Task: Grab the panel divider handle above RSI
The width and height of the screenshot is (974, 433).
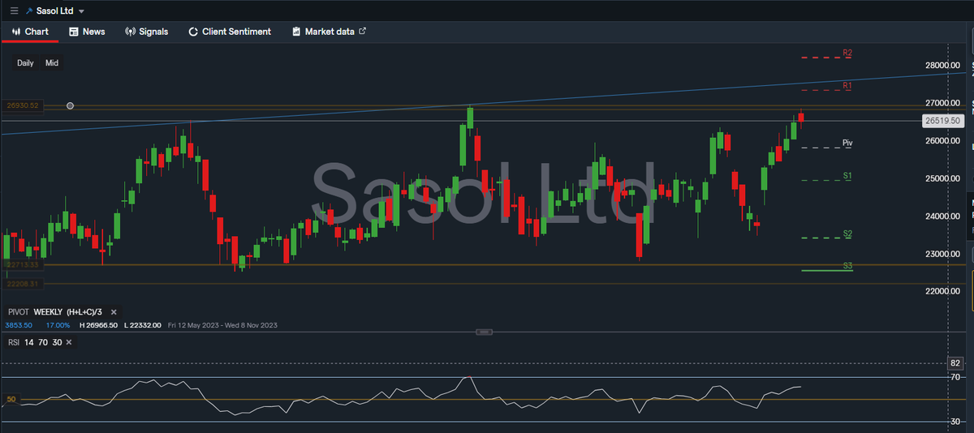Action: click(x=484, y=332)
